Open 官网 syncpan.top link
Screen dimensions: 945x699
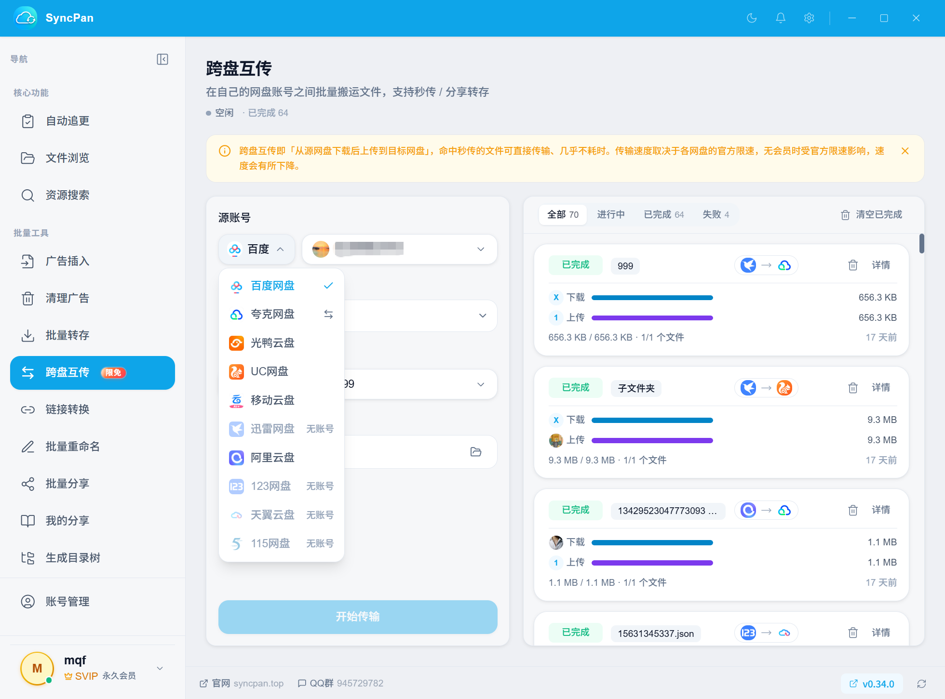coord(242,684)
